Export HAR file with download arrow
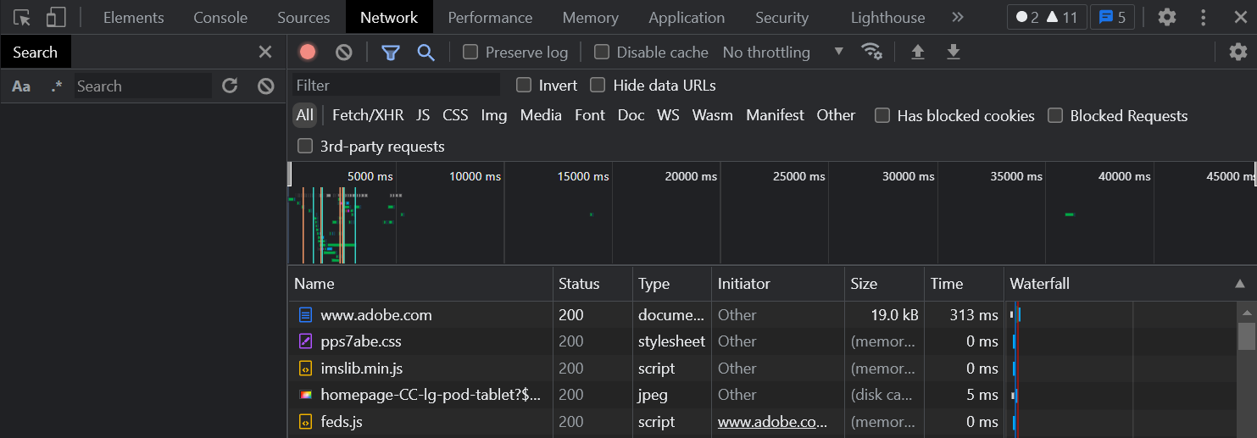 [x=954, y=53]
